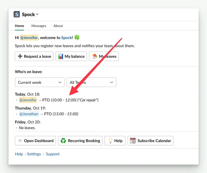Click the Request a leave button

coord(34,56)
